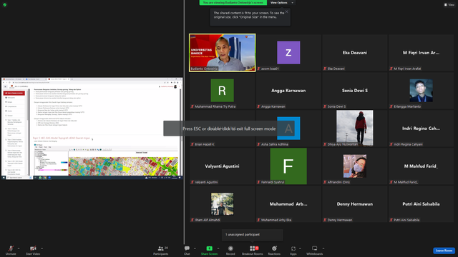Open video options caret beside Start Video
458x257 pixels.
point(42,248)
